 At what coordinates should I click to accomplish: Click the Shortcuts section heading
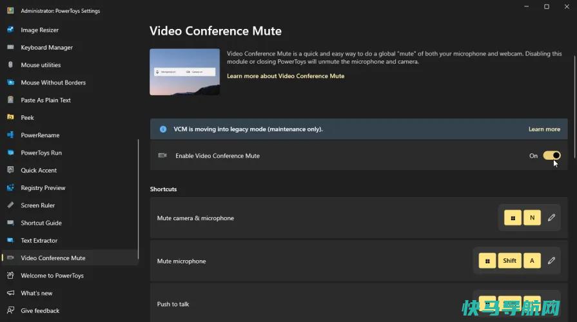click(163, 189)
